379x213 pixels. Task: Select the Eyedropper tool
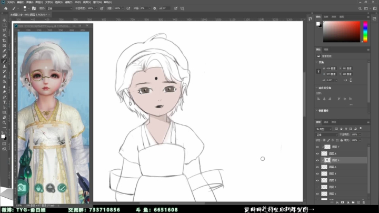tap(4, 51)
